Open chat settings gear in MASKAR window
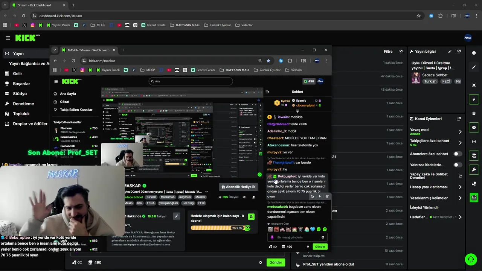The image size is (482, 271). [x=308, y=247]
